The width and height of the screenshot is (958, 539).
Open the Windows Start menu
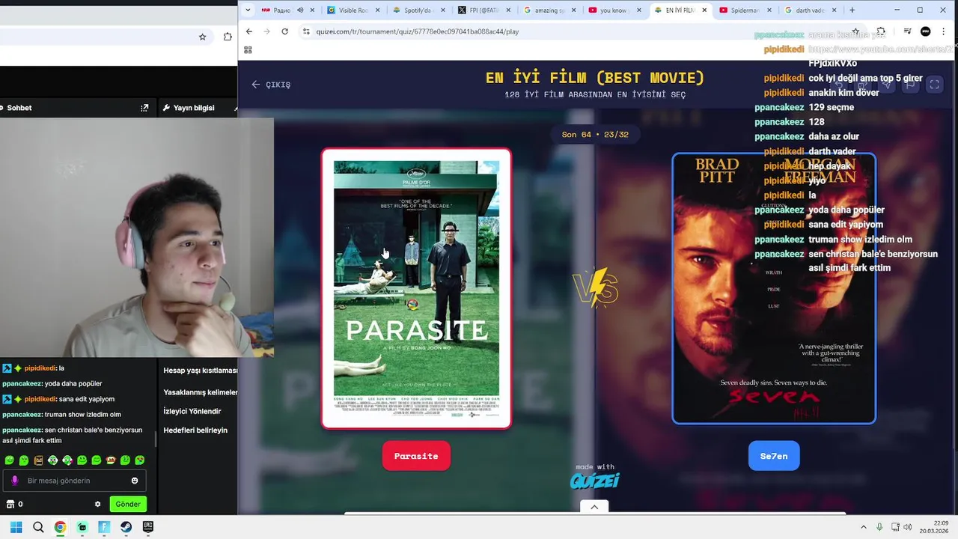(x=16, y=527)
